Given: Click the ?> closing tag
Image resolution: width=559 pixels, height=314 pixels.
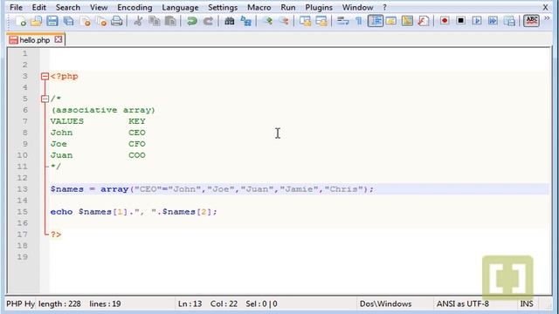Looking at the screenshot, I should 56,235.
